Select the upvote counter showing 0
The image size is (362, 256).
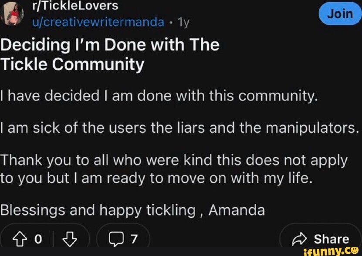(x=38, y=239)
